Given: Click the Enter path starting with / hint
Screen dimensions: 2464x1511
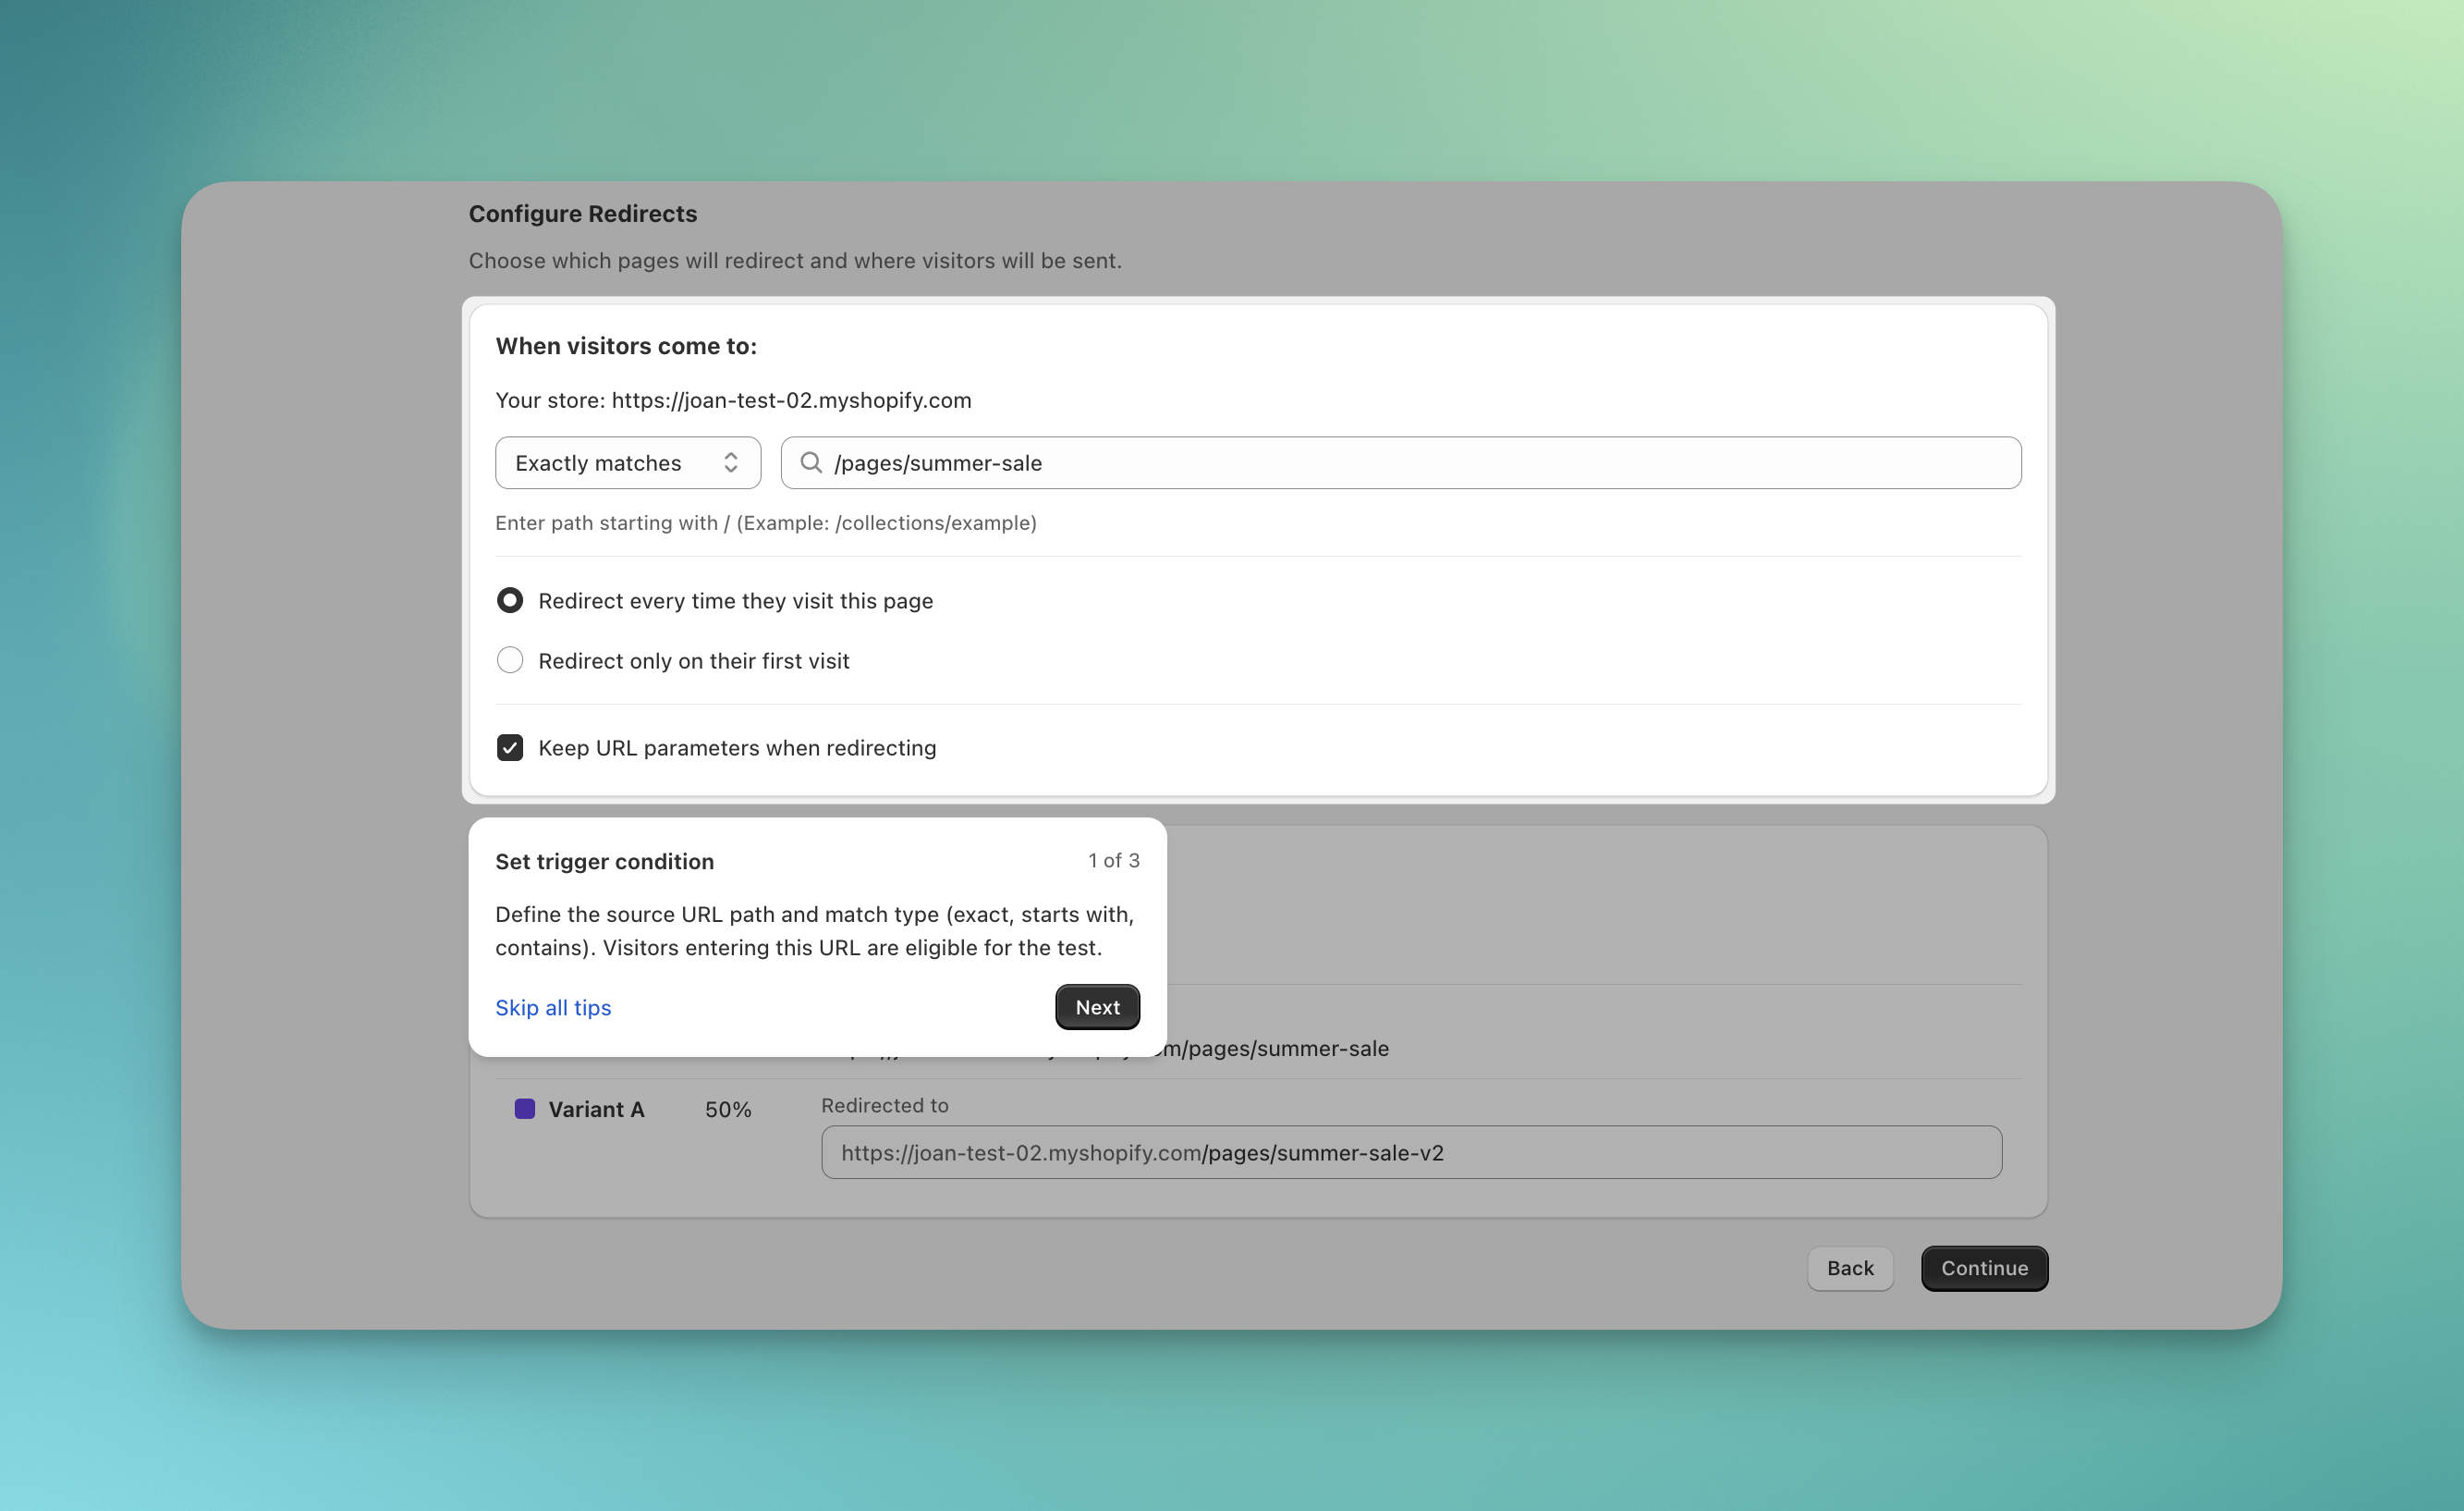Looking at the screenshot, I should point(765,522).
